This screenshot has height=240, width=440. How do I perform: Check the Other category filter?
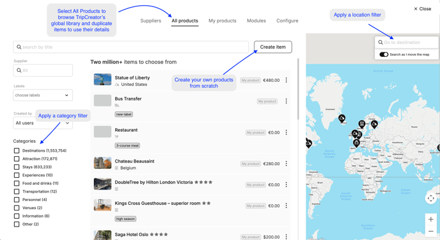tap(17, 224)
